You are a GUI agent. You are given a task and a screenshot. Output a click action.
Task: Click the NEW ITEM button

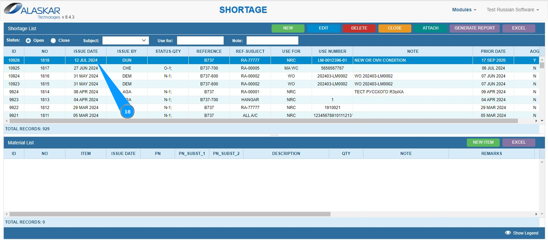tap(483, 142)
